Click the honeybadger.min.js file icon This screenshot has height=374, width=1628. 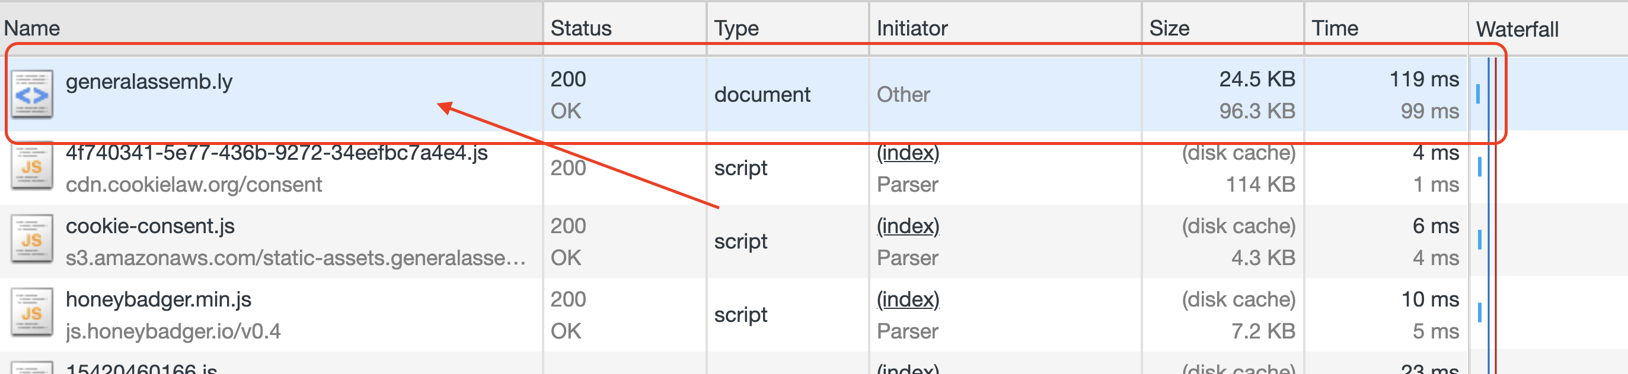tap(31, 314)
